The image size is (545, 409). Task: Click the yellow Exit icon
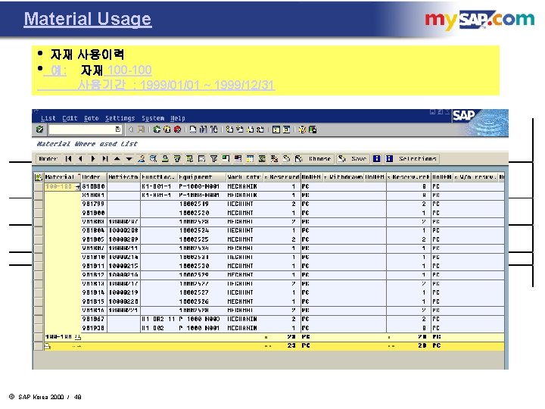tap(167, 130)
